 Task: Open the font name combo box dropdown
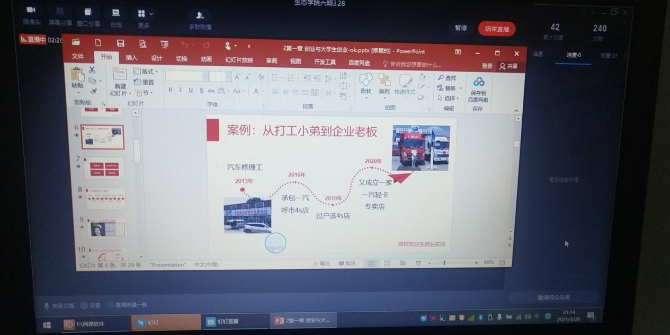point(203,77)
